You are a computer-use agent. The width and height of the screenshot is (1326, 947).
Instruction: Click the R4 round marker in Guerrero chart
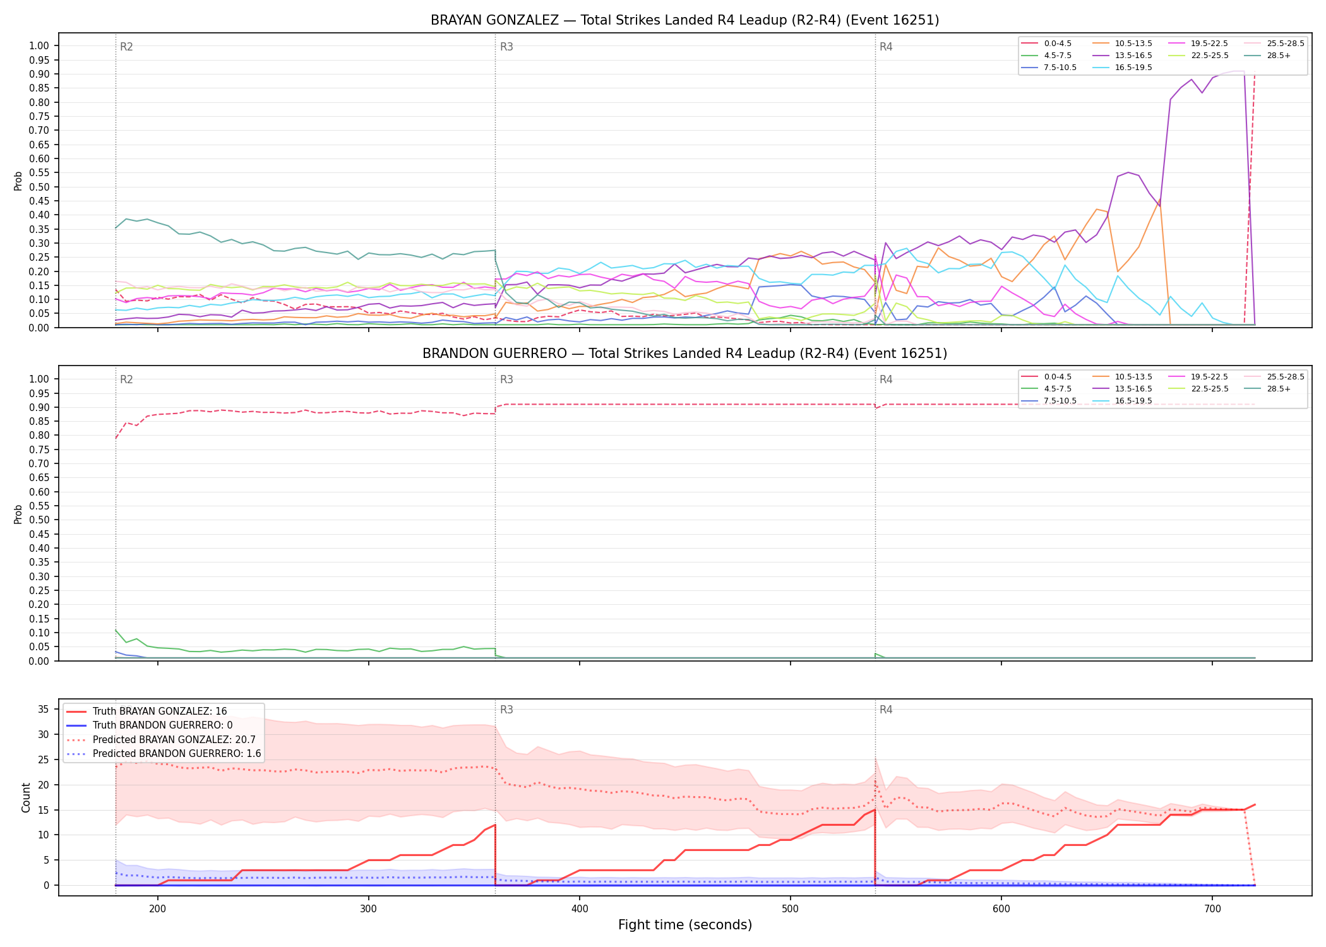[x=886, y=379]
